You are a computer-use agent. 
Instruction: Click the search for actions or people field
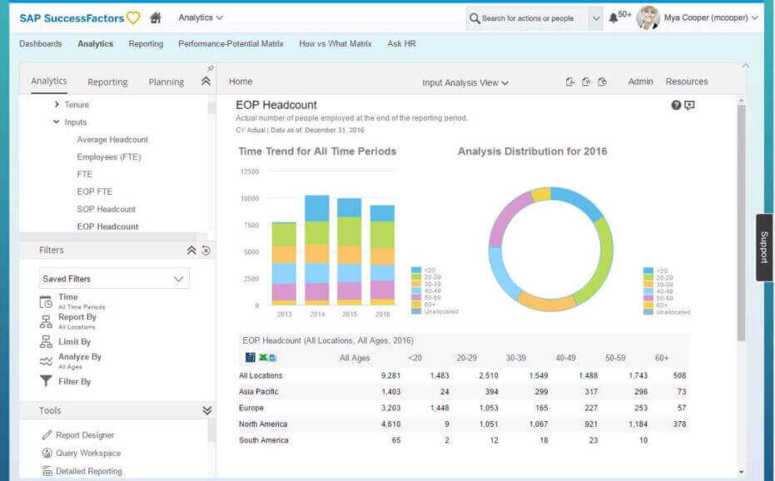pos(528,18)
